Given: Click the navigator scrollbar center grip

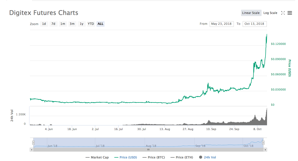Looking at the screenshot, I should pos(148,150).
